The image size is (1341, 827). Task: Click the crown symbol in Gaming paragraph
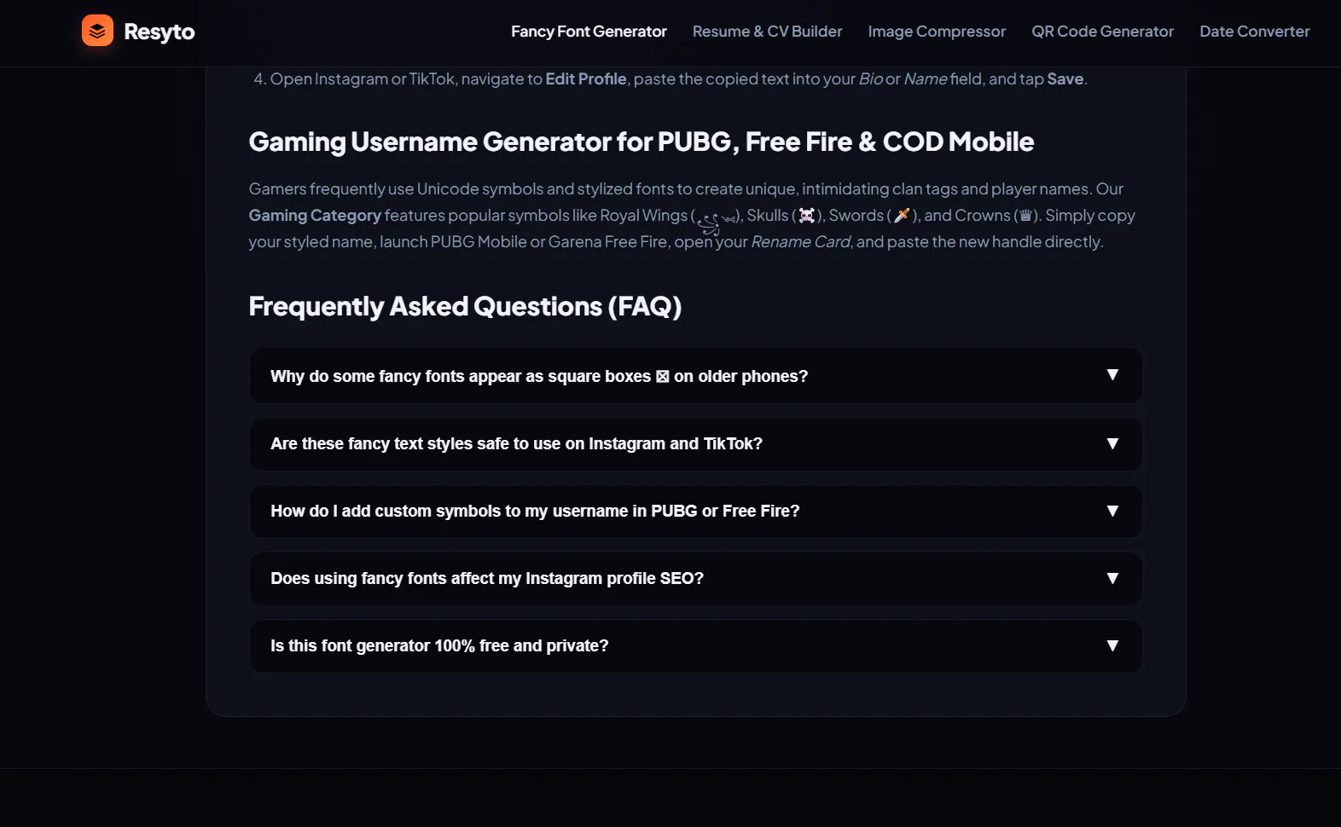pos(1026,216)
